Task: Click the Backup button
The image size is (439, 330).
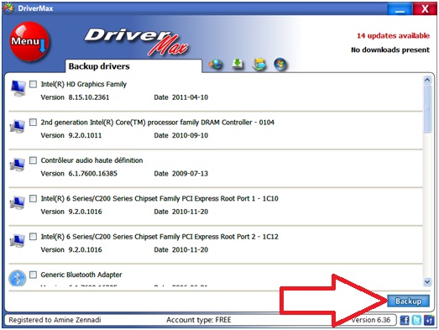Action: pyautogui.click(x=408, y=301)
